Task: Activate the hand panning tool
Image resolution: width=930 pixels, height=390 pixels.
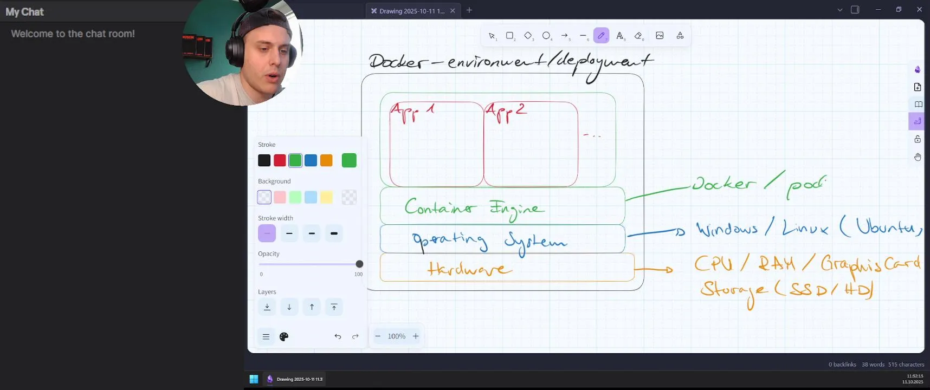Action: click(x=918, y=157)
